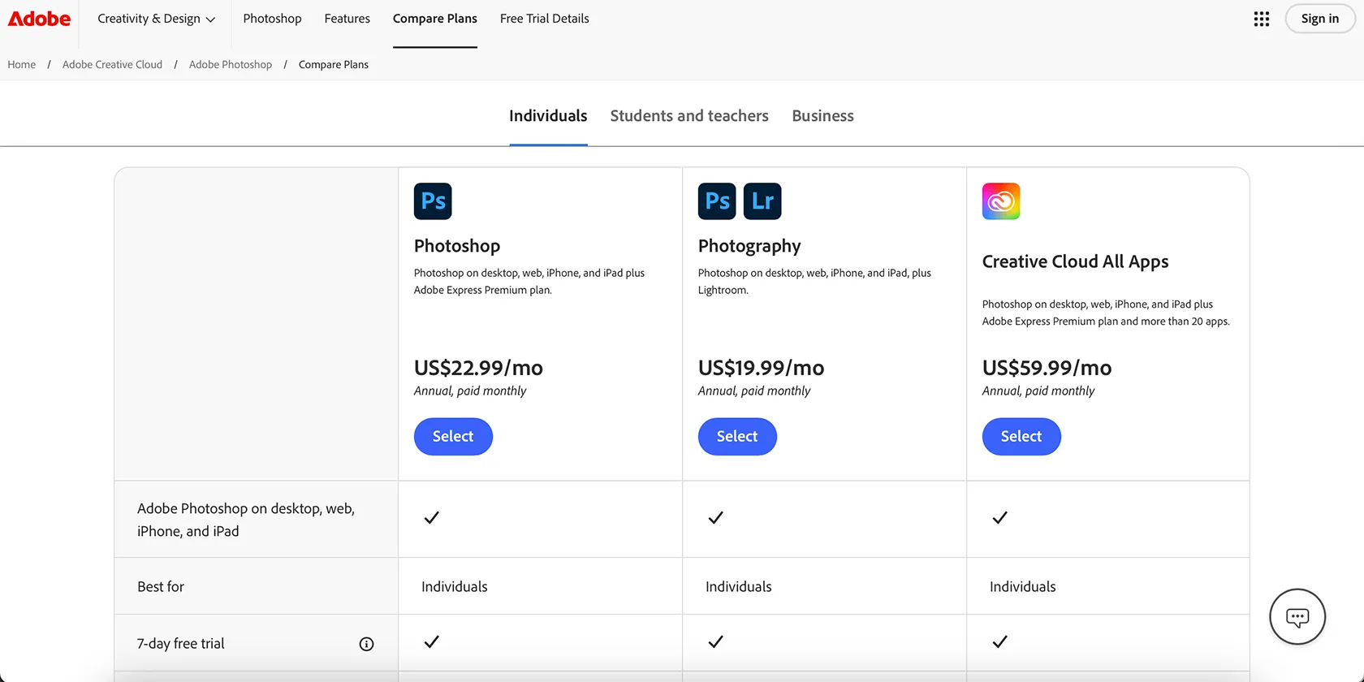Select the Photography US$19.99 plan
This screenshot has width=1364, height=682.
click(737, 437)
